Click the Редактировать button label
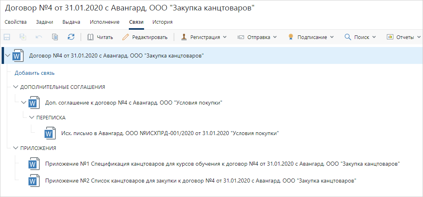The width and height of the screenshot is (423, 197). click(x=150, y=37)
